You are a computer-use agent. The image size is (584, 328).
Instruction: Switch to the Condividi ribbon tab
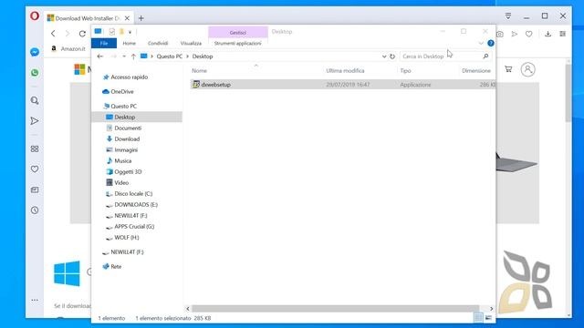(x=158, y=43)
